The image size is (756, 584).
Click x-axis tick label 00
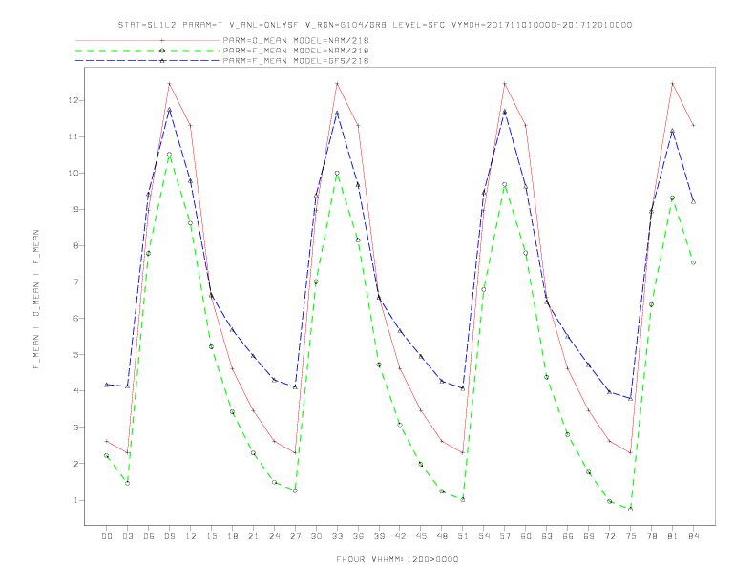point(107,536)
